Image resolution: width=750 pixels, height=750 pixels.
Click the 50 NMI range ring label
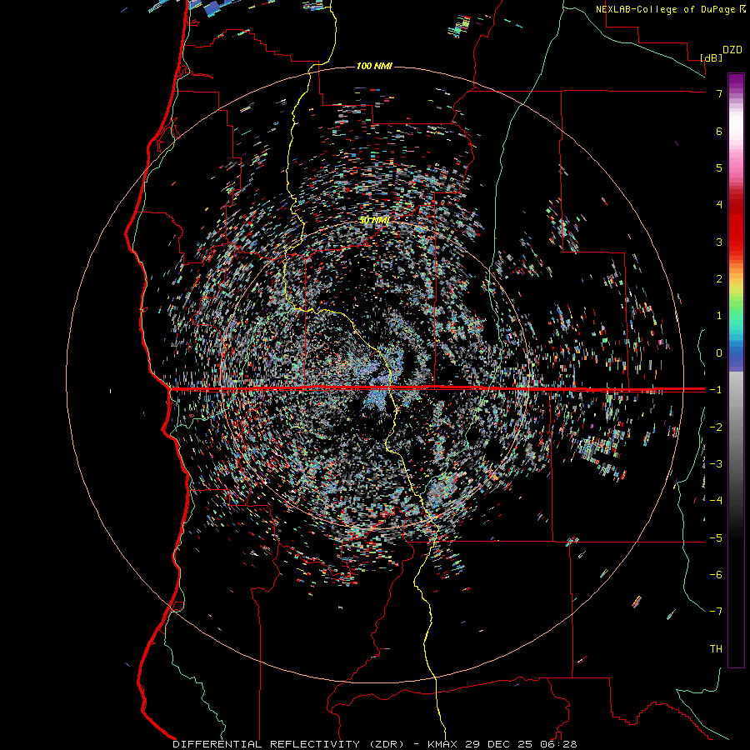click(374, 221)
